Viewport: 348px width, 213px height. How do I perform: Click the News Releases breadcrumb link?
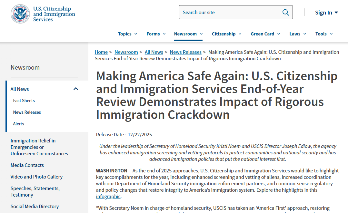coord(185,52)
